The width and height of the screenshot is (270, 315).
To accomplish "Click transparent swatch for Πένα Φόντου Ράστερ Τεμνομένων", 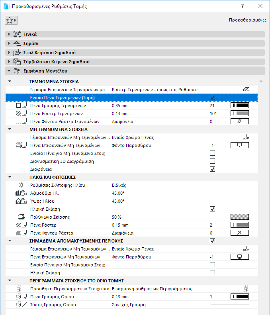I will click(x=240, y=121).
